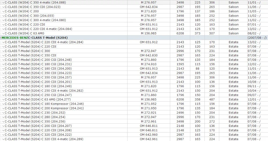
Task: Click the 373 kW power value
Action: 198,33
